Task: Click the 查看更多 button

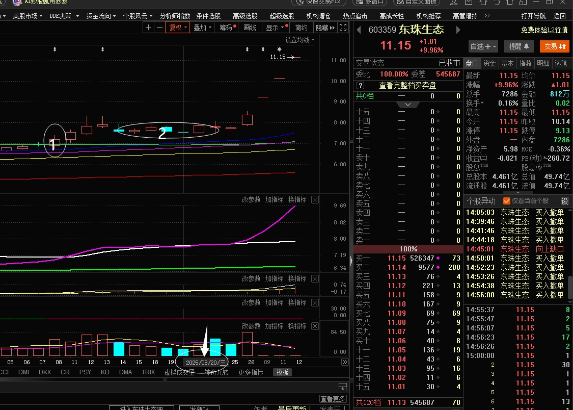Action: tap(333, 399)
